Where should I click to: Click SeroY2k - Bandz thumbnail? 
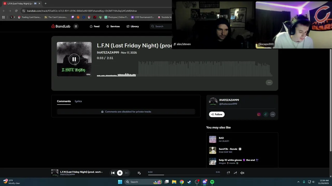pyautogui.click(x=213, y=150)
